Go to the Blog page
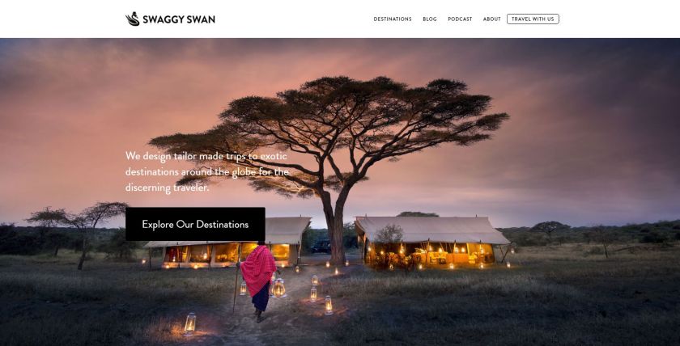The width and height of the screenshot is (680, 346). tap(430, 19)
